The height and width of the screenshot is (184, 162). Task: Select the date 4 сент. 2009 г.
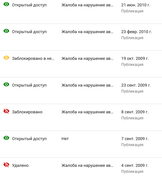tap(135, 166)
